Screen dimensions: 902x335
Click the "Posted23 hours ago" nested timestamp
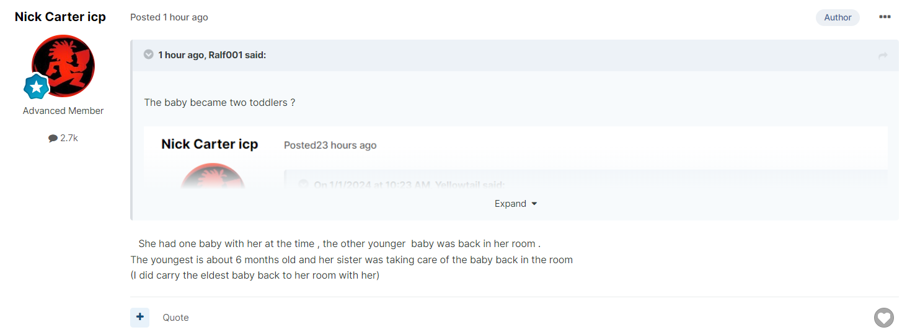[x=330, y=146]
